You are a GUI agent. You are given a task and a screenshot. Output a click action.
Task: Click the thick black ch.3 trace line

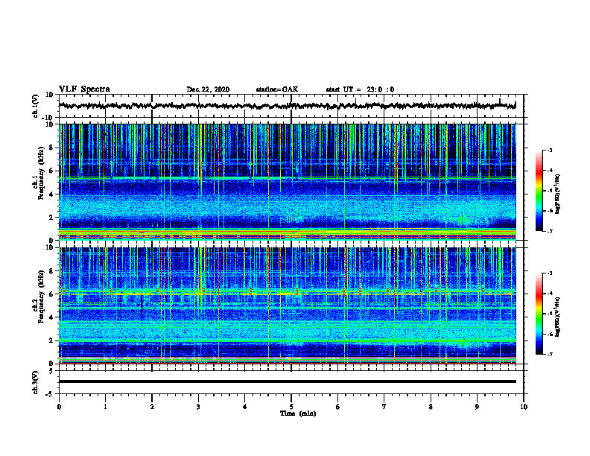click(x=288, y=381)
